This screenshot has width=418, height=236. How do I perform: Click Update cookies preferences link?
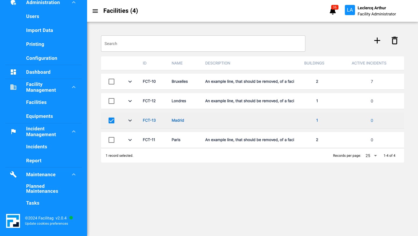click(46, 224)
